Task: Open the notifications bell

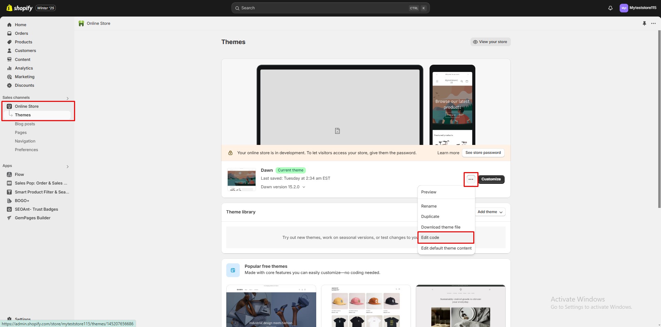Action: (x=610, y=8)
